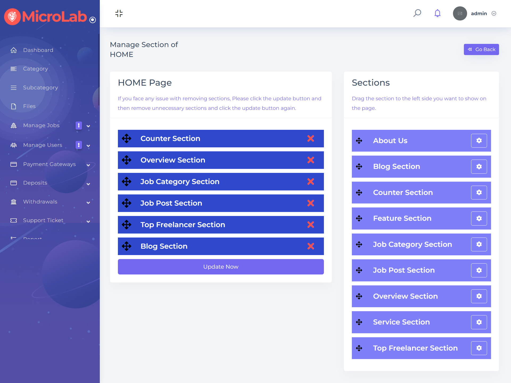Click the fullscreen collapse icon in header
Image resolution: width=511 pixels, height=383 pixels.
pos(119,13)
